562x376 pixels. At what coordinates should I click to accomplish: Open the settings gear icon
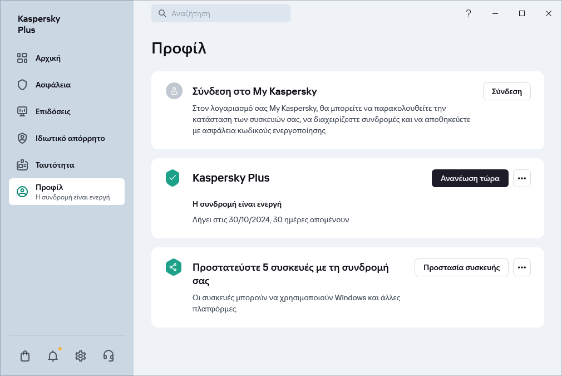pos(81,356)
